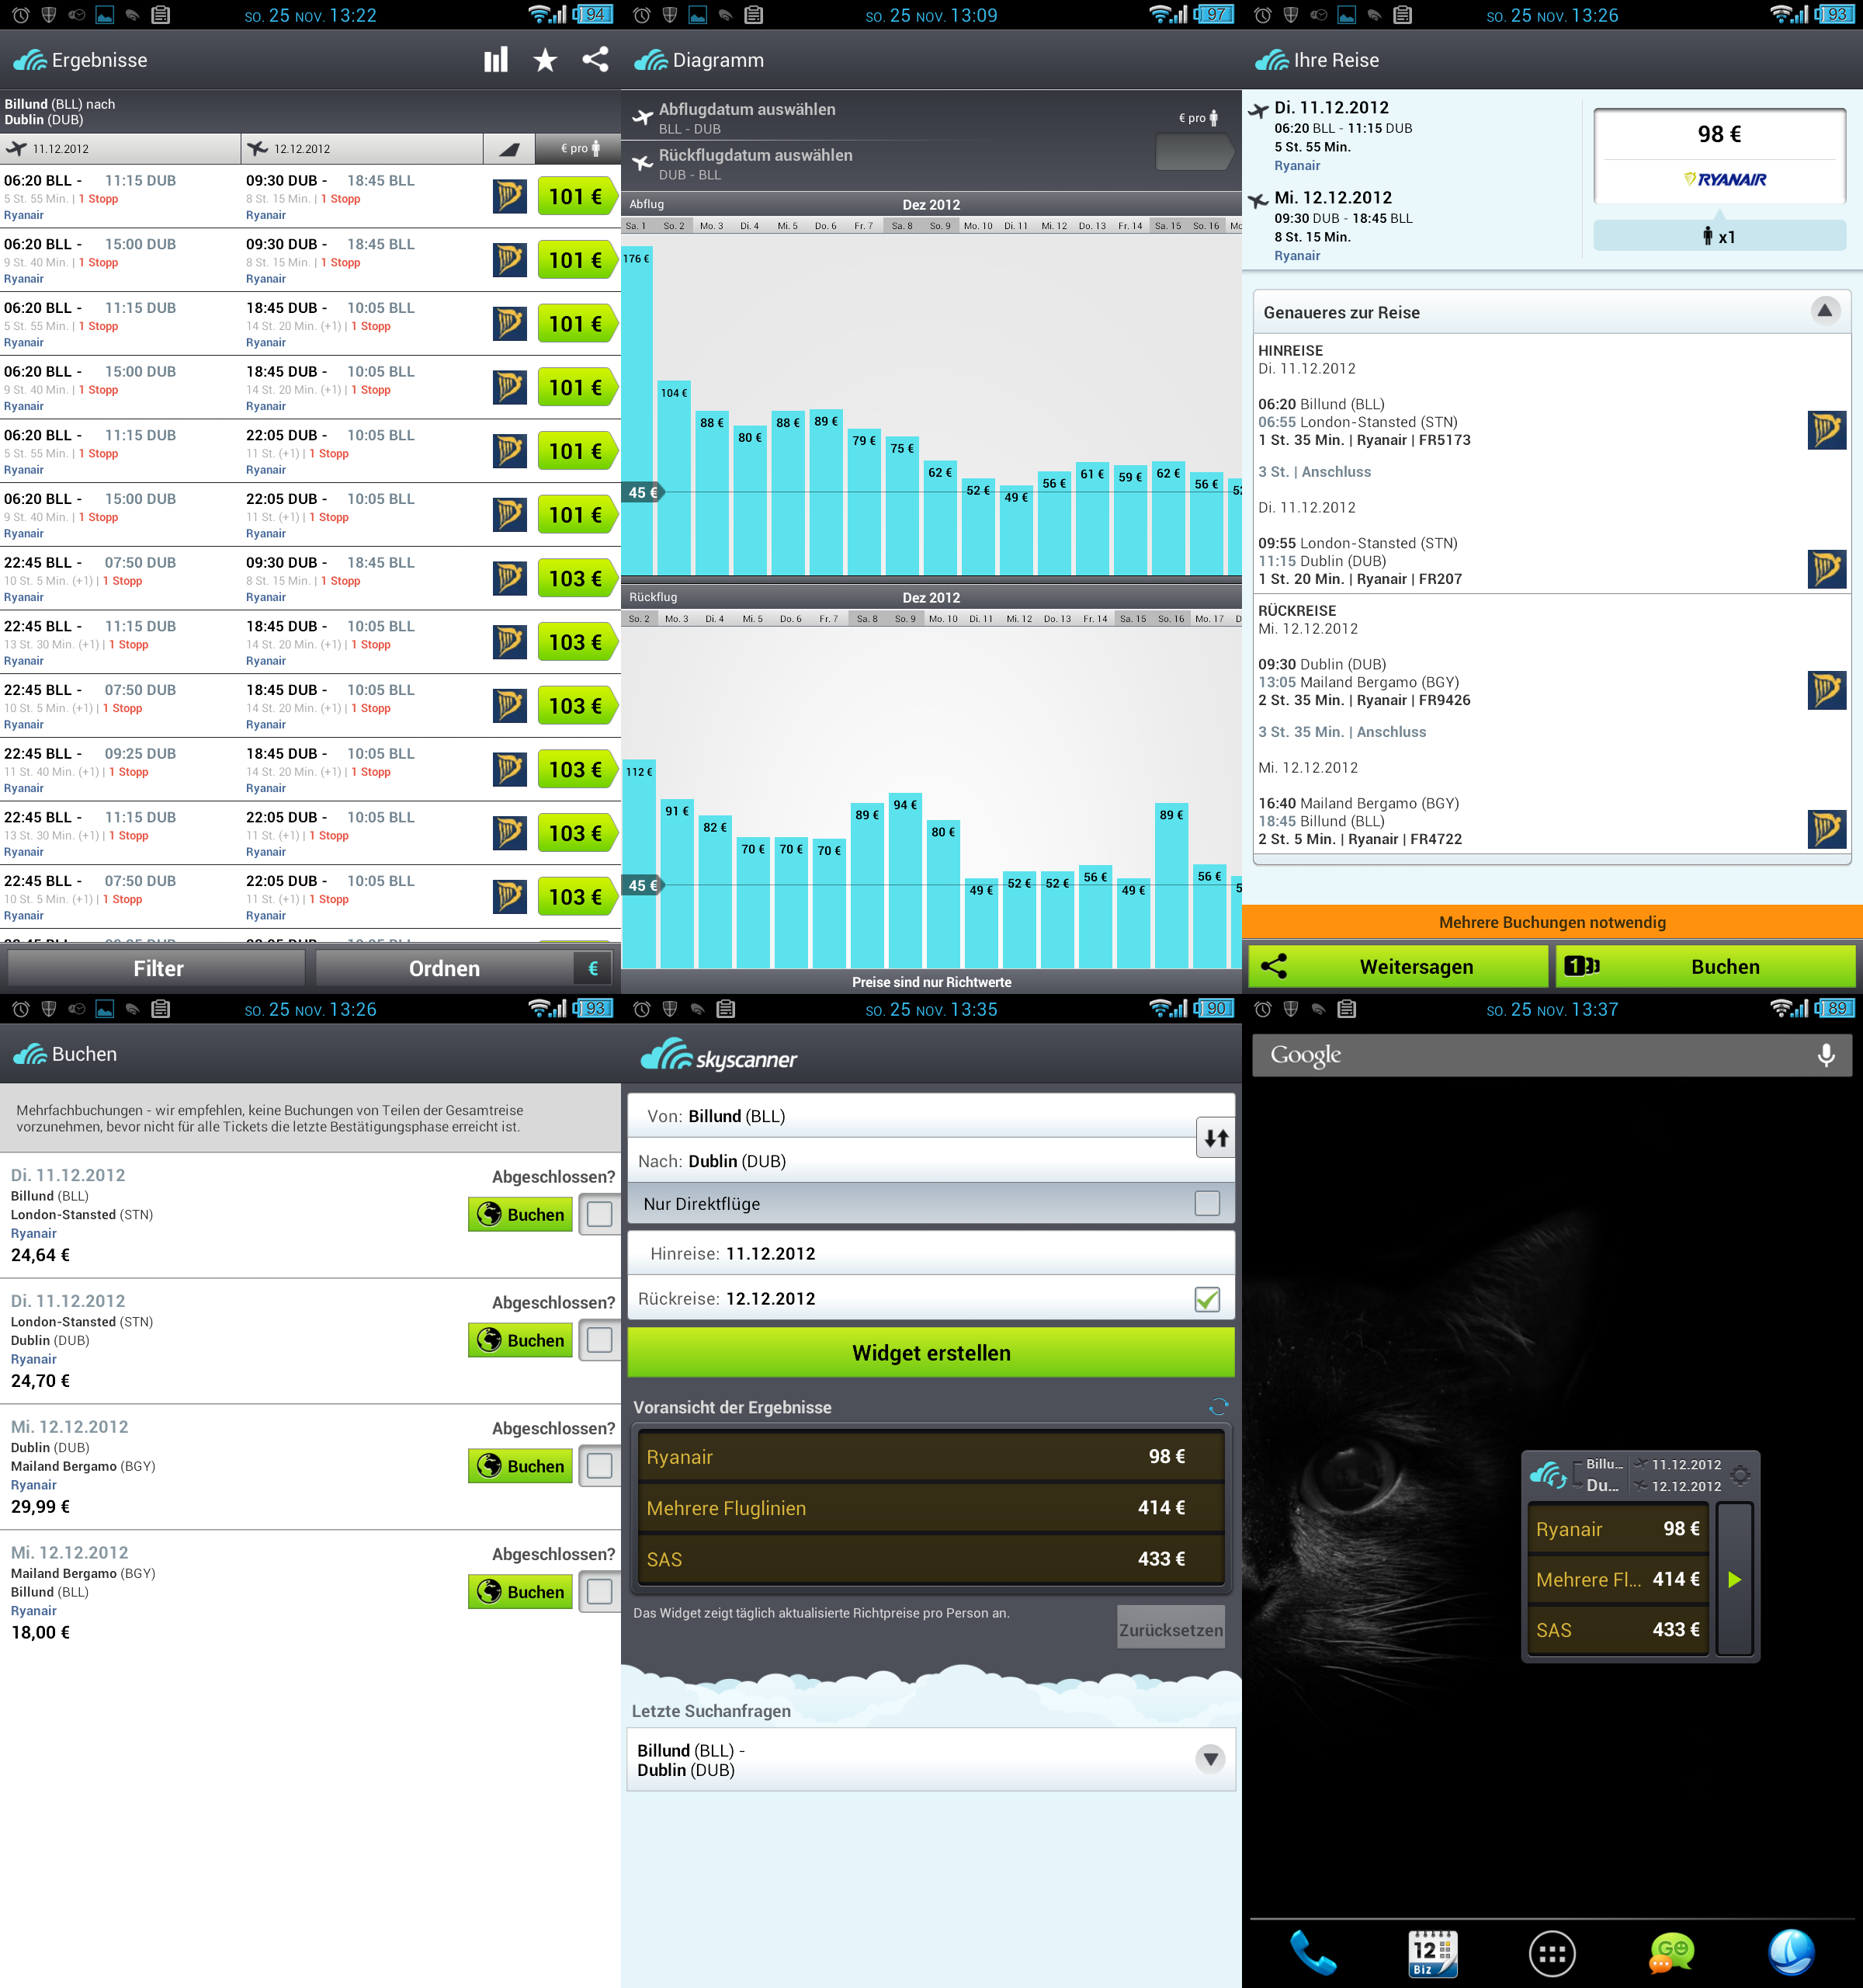Tap the Google voice search microphone
This screenshot has height=1988, width=1863.
coord(1825,1055)
